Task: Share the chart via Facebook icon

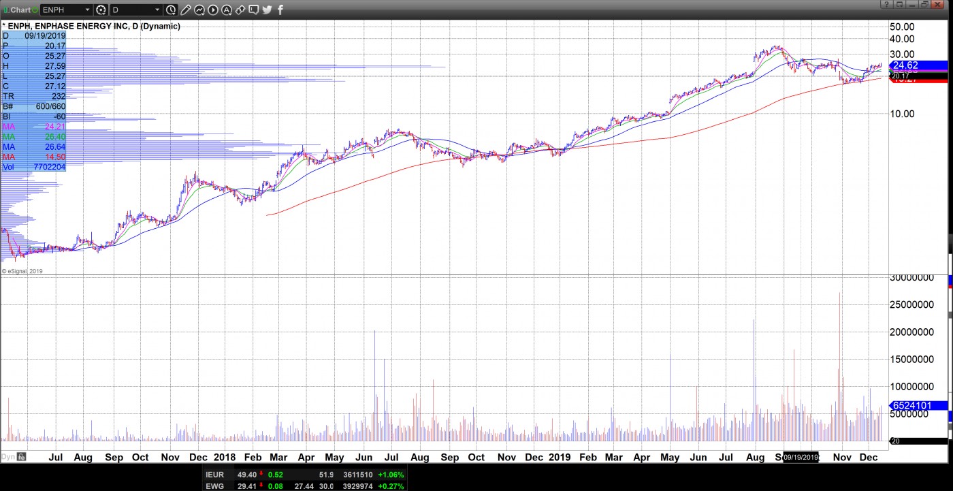Action: [280, 10]
